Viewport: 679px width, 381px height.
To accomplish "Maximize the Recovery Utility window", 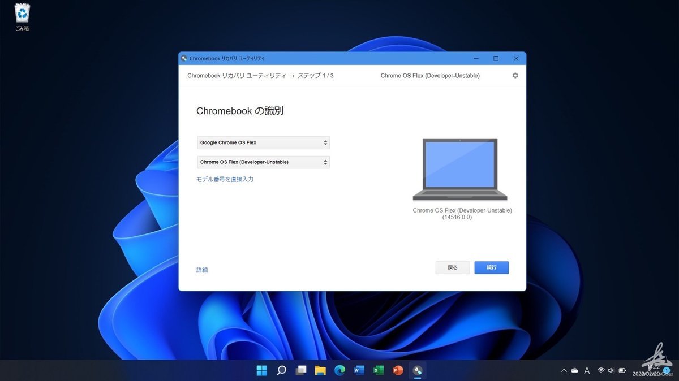I will (x=496, y=58).
